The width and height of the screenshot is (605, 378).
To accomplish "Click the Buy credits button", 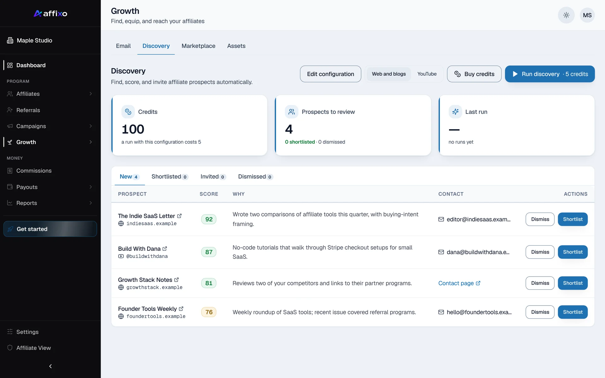I will pyautogui.click(x=474, y=74).
